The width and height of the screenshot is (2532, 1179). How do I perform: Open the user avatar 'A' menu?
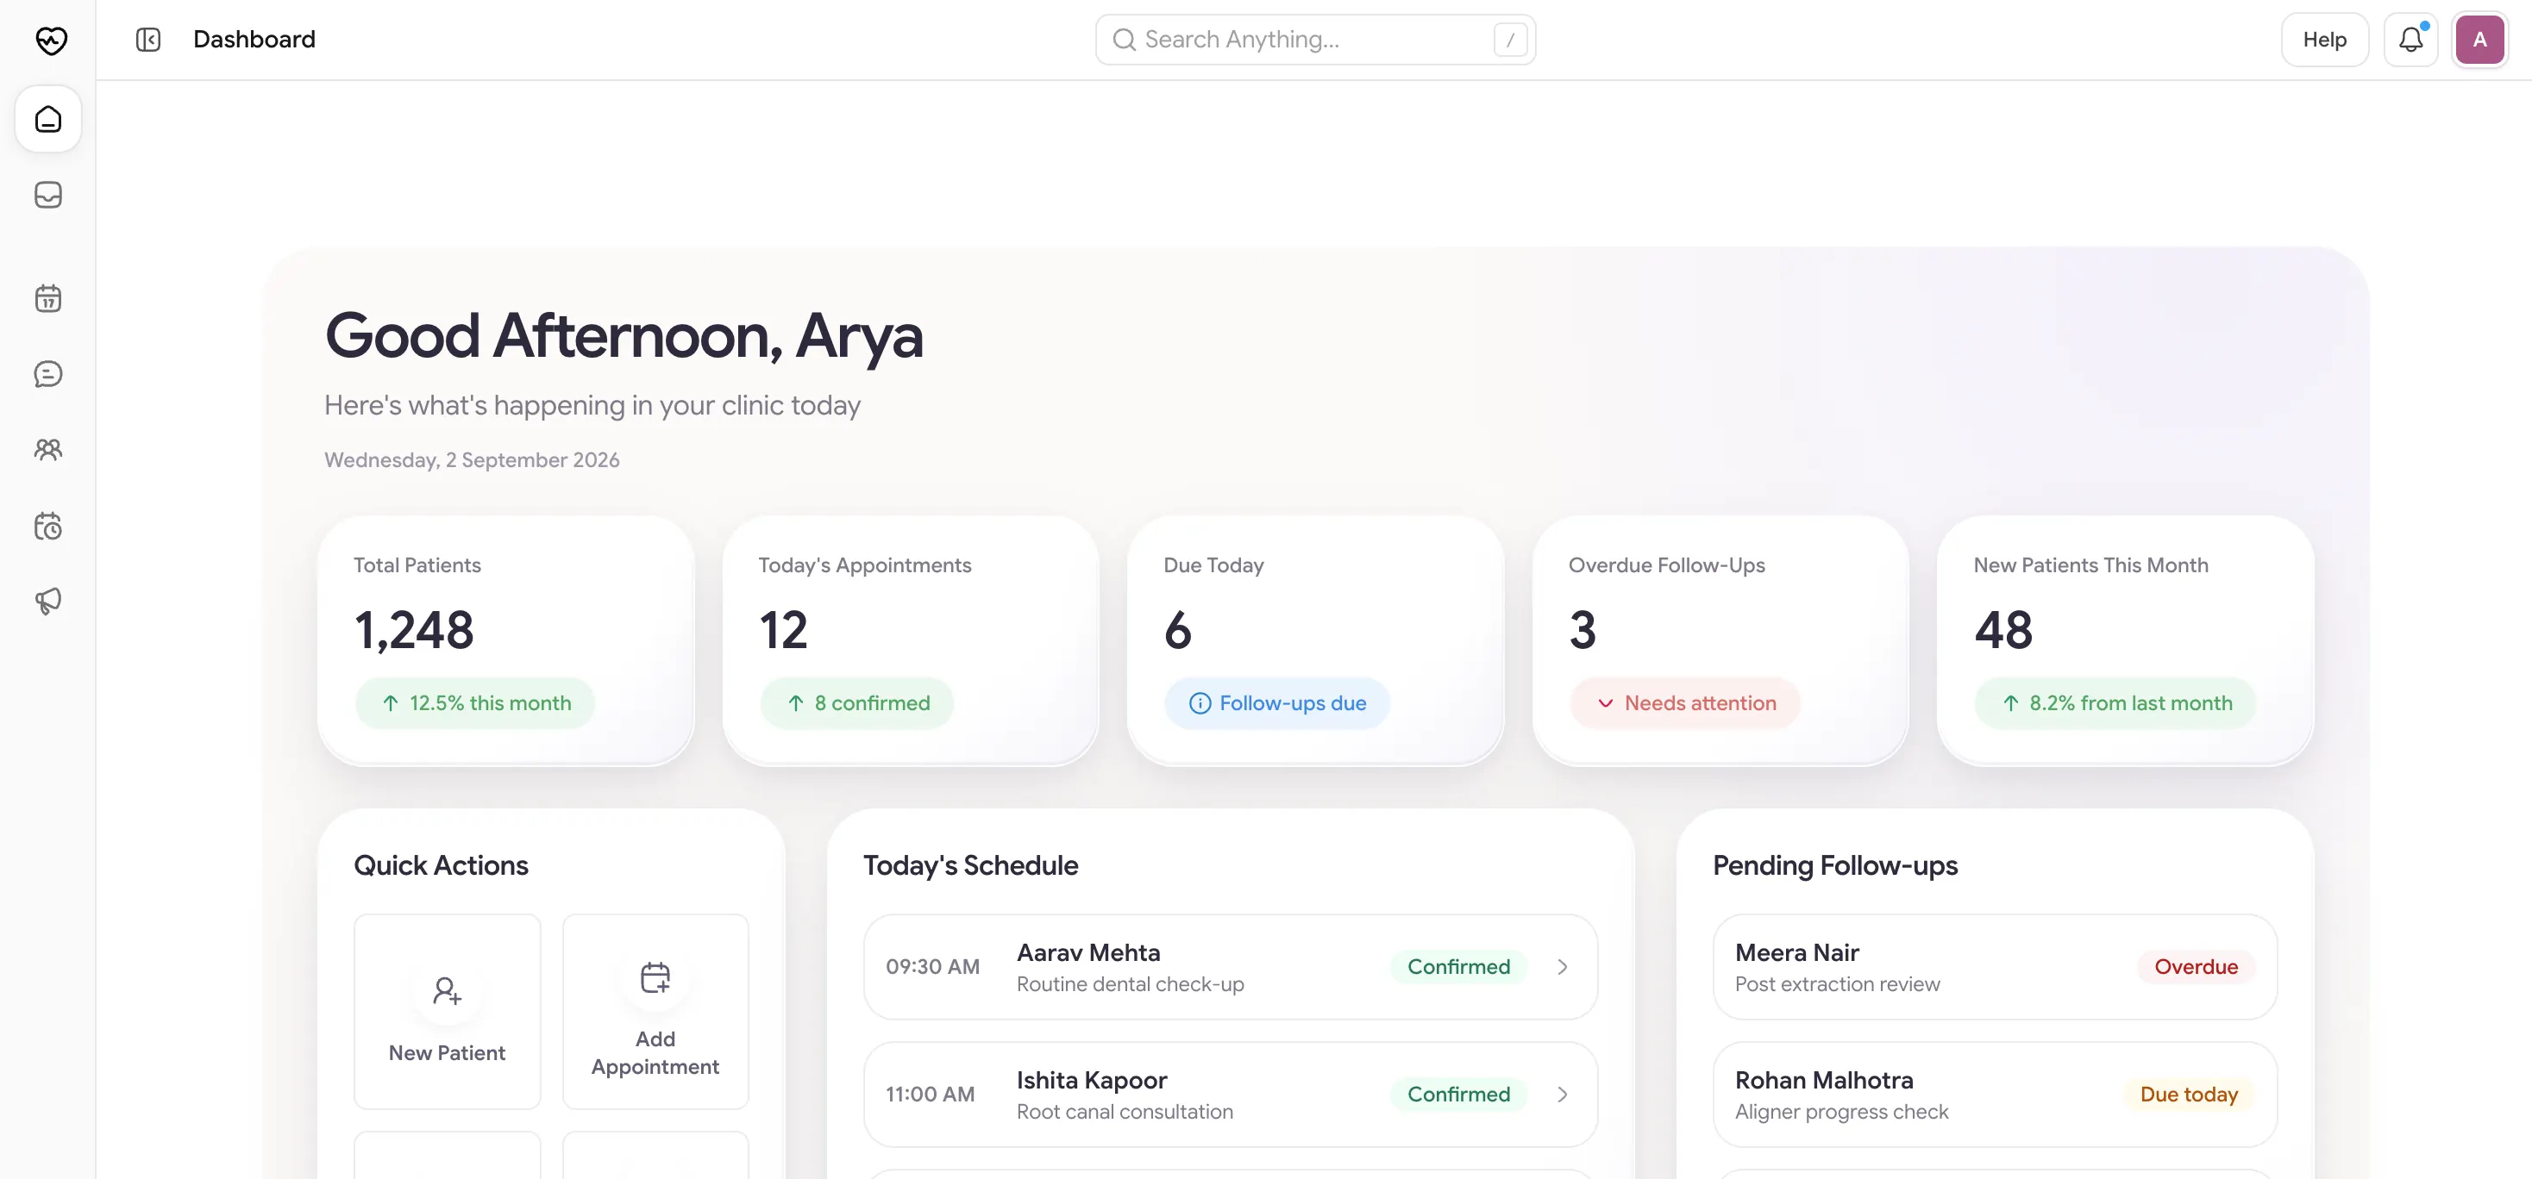tap(2479, 40)
